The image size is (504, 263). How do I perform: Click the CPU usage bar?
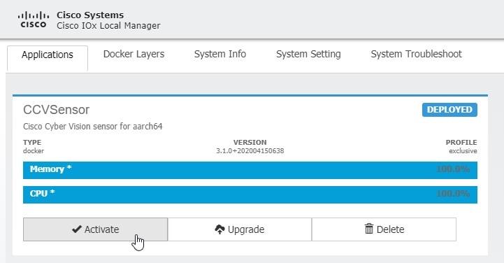250,194
